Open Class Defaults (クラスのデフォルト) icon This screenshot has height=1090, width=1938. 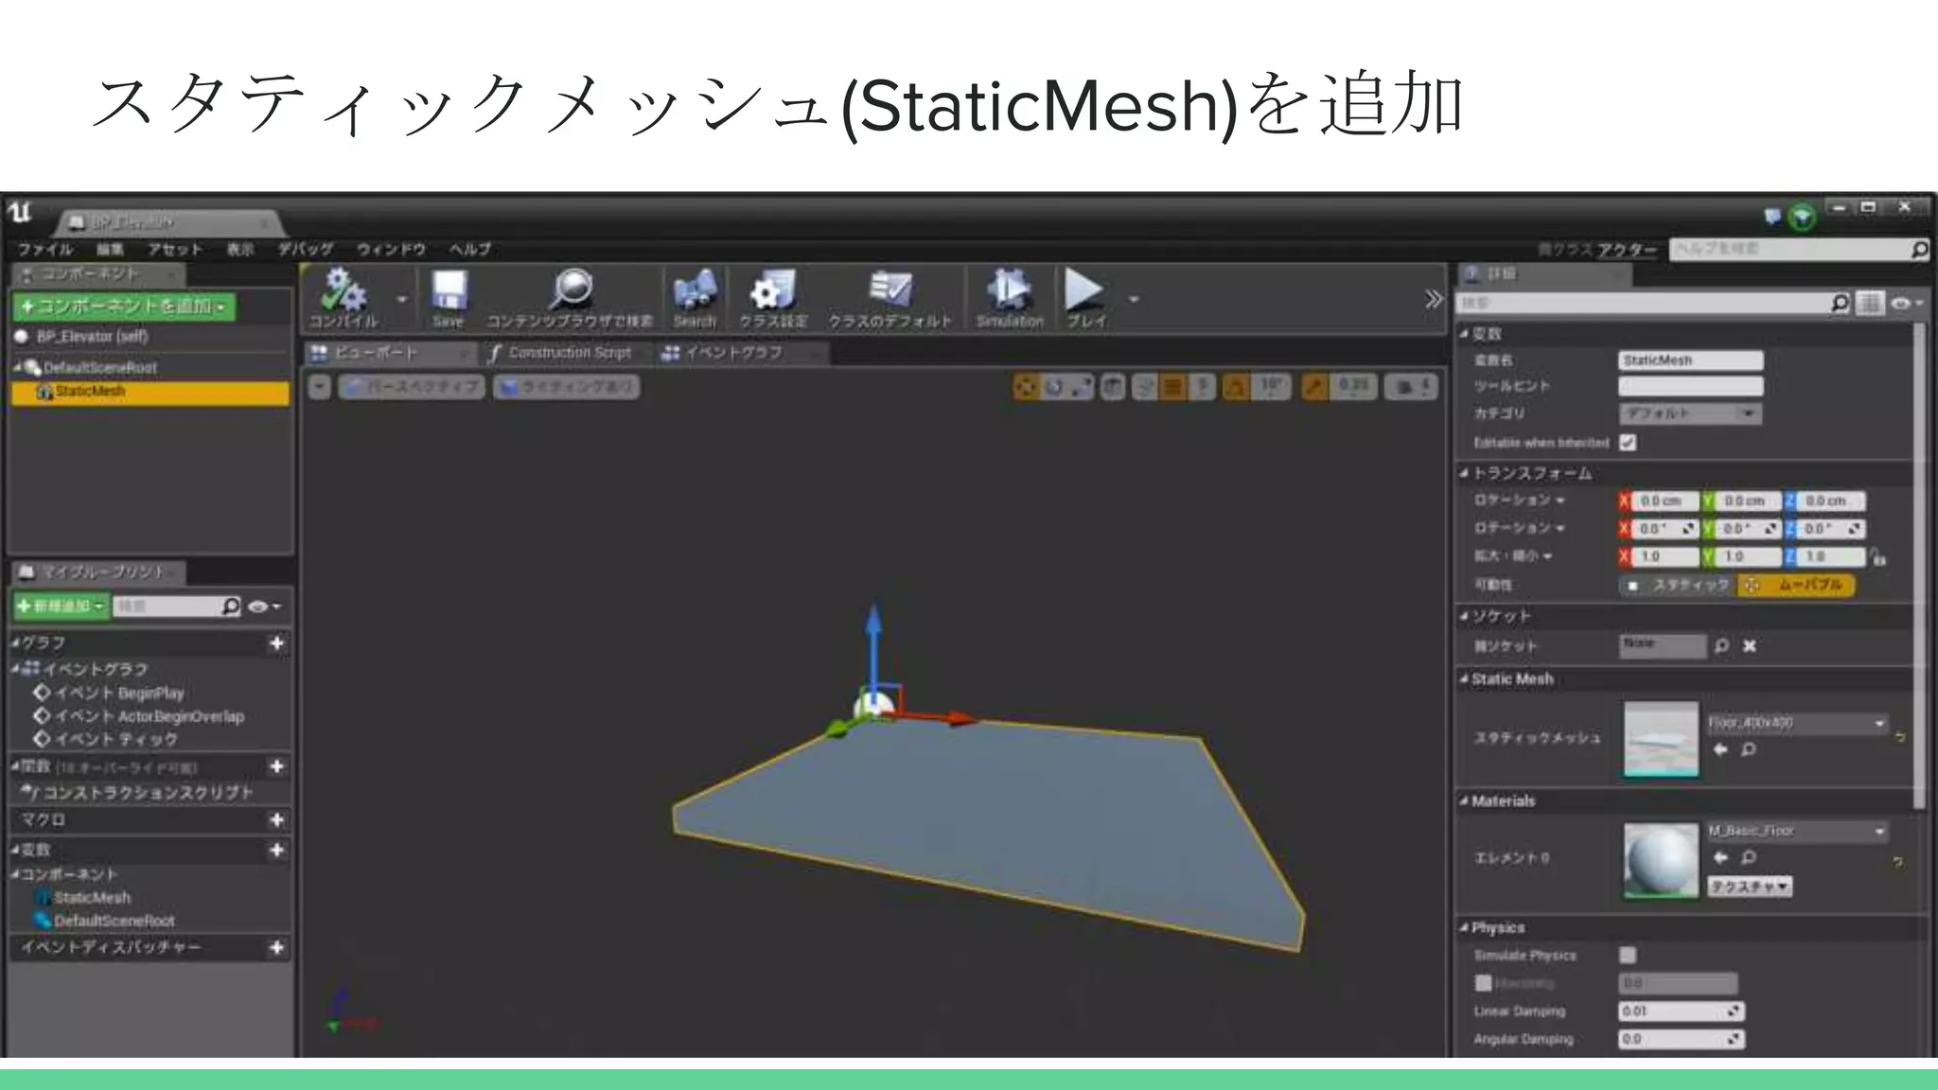coord(890,290)
